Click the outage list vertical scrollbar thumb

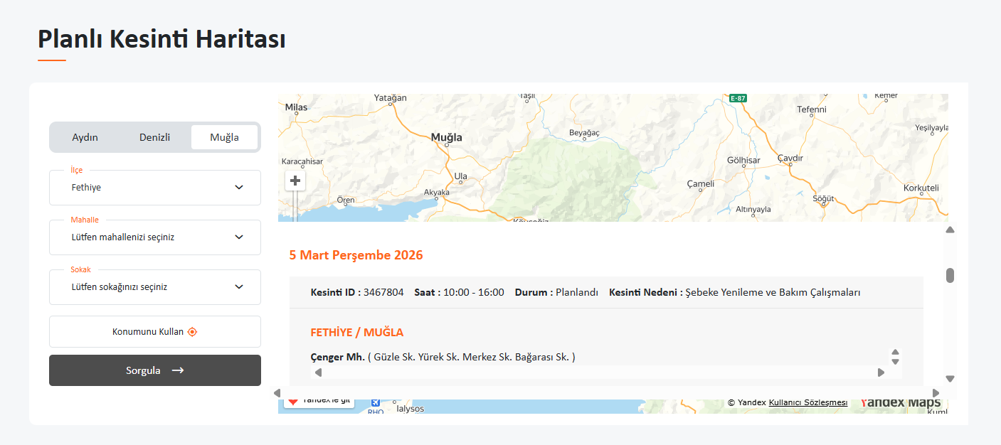[950, 276]
